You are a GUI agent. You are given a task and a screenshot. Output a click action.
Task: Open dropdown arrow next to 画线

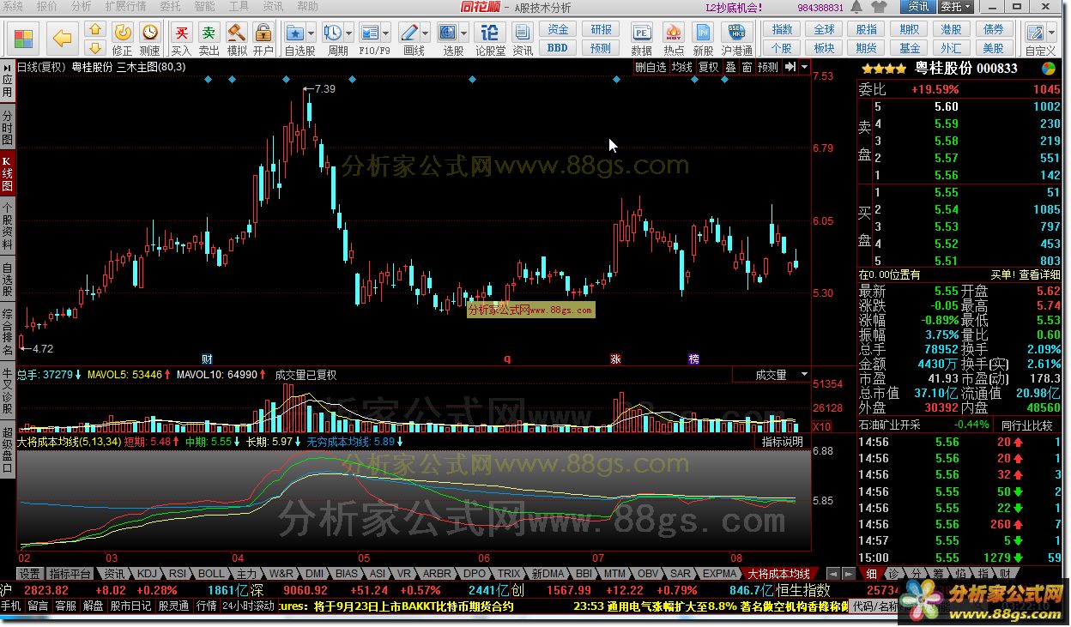425,34
